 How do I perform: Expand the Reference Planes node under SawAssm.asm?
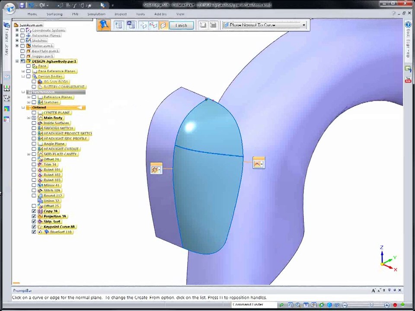17,35
